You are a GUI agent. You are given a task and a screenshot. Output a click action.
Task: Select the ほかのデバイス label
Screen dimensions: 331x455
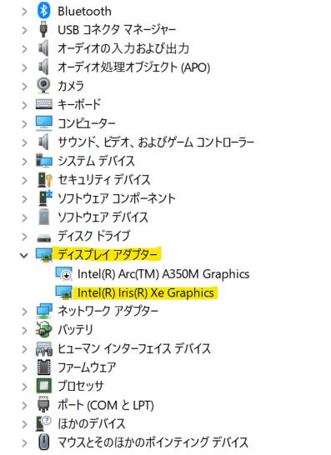tap(92, 423)
